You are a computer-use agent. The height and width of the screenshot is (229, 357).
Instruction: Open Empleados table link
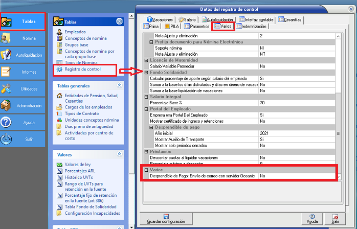75,32
